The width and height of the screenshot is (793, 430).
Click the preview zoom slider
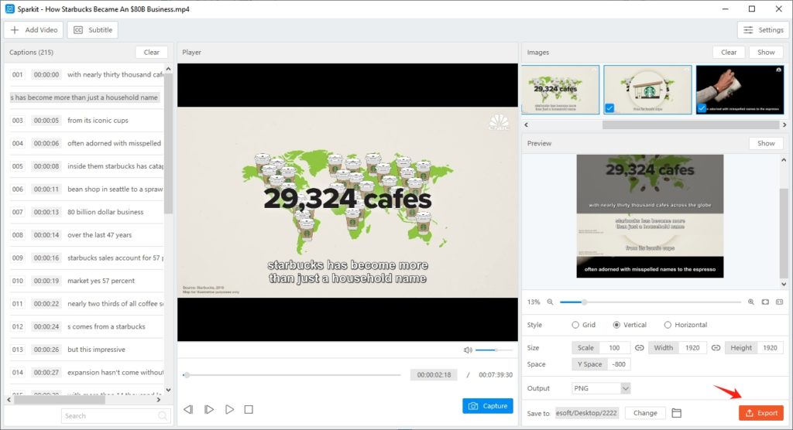coord(650,302)
